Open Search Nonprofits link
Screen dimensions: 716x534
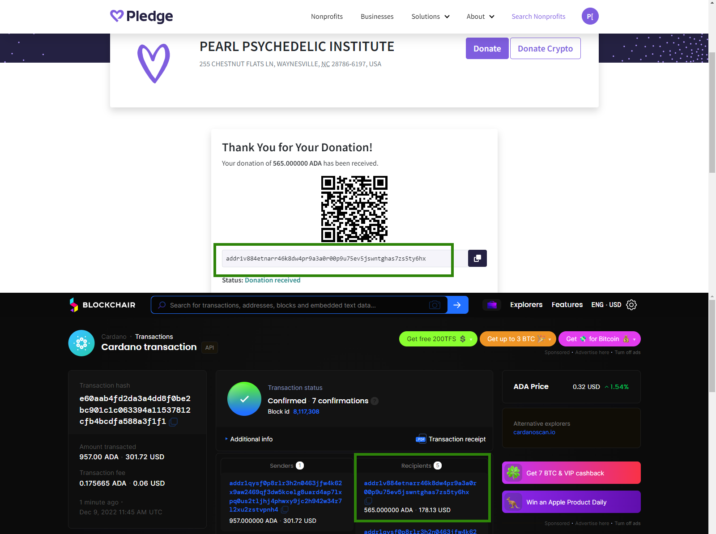(538, 17)
